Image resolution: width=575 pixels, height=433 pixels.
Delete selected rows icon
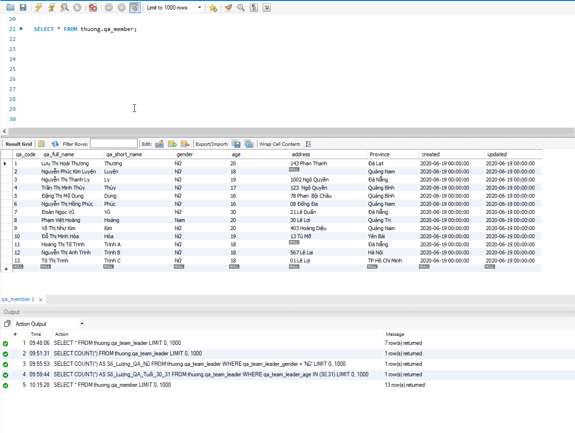(185, 144)
